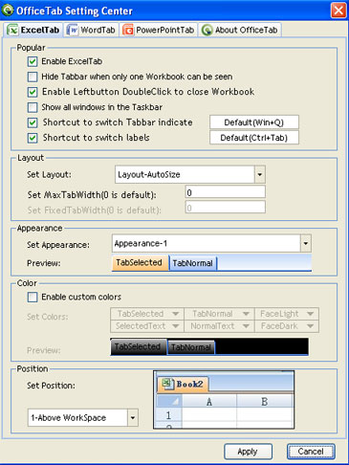Click the WordTab document icon

[73, 30]
